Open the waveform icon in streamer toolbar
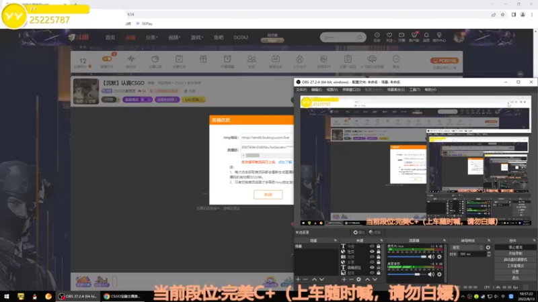538x302 pixels. (x=131, y=59)
